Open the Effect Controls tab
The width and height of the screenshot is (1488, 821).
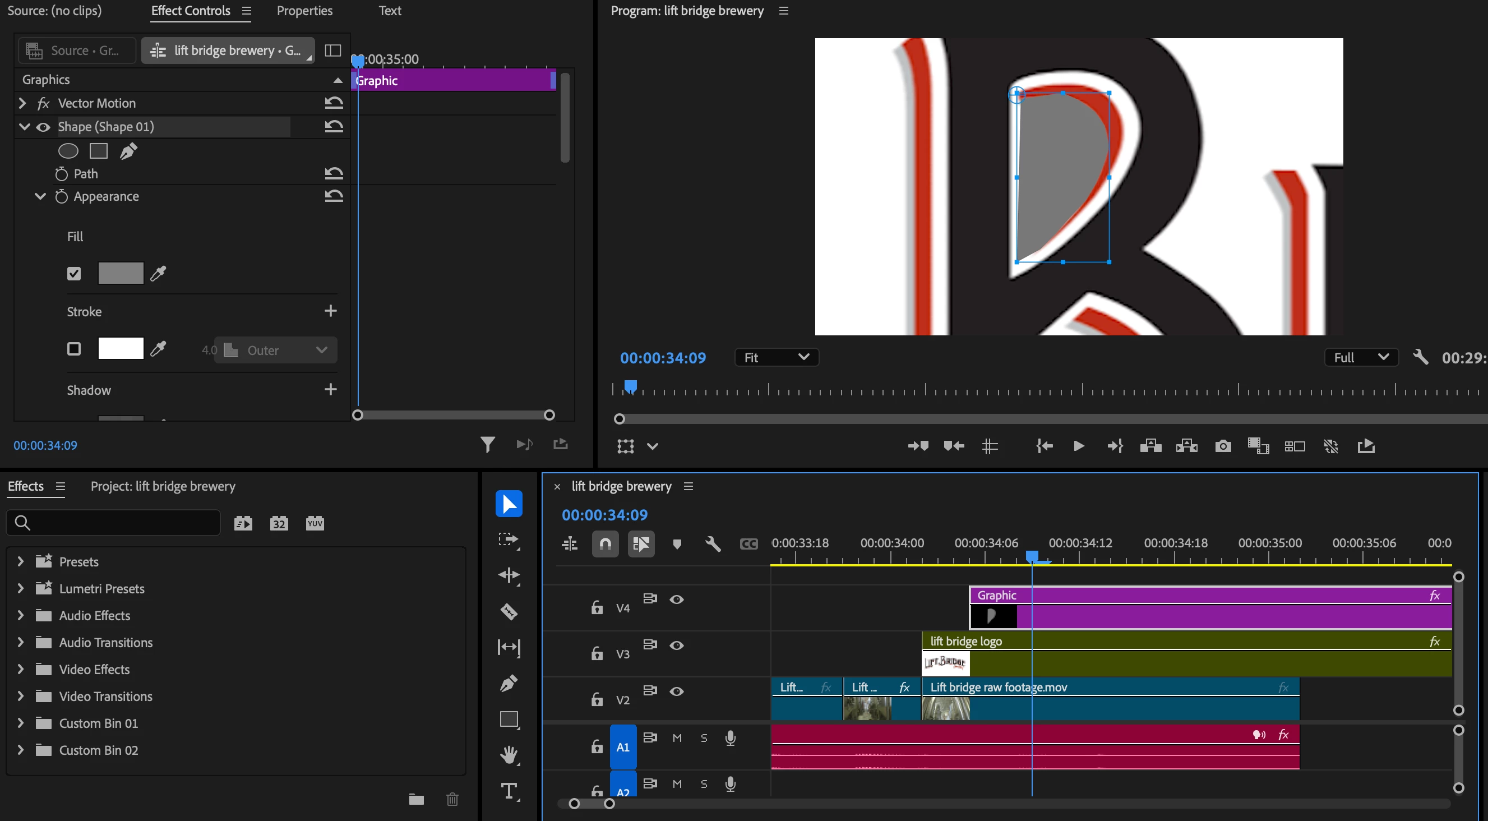[191, 11]
